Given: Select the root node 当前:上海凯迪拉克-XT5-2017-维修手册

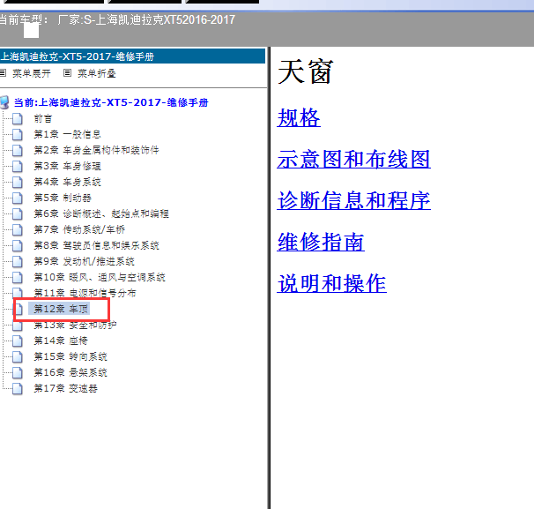Looking at the screenshot, I should 111,102.
